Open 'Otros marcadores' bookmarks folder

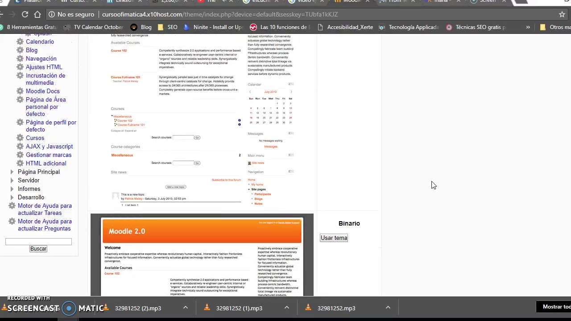pos(555,27)
